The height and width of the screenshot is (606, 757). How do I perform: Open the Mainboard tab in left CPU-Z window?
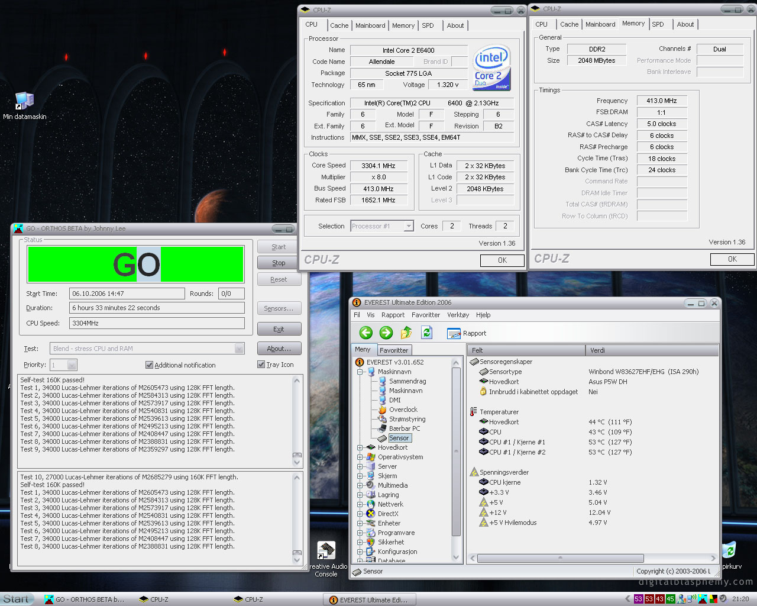pos(370,25)
